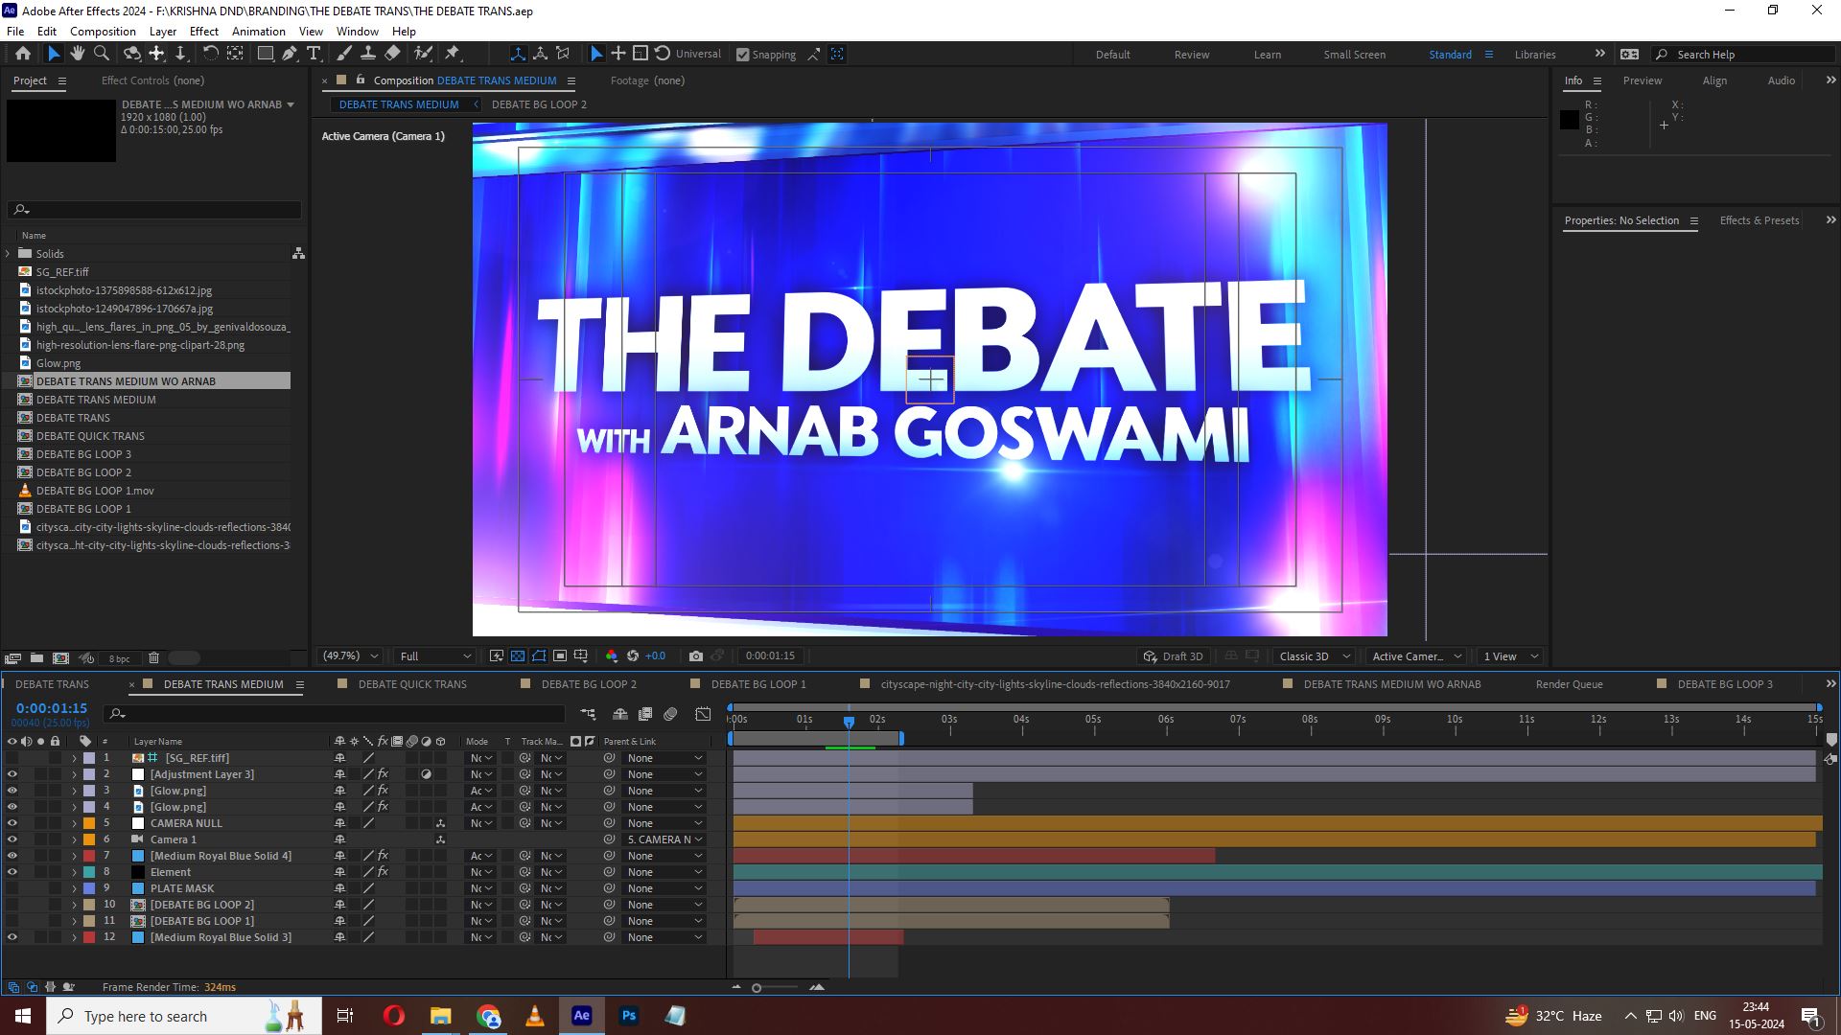
Task: Open the Classic 3D renderer dropdown
Action: click(x=1314, y=656)
